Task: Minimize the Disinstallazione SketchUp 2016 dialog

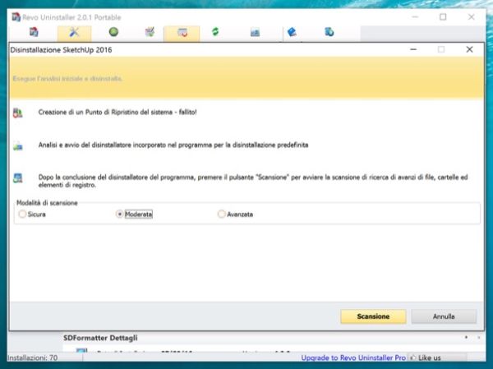Action: 413,49
